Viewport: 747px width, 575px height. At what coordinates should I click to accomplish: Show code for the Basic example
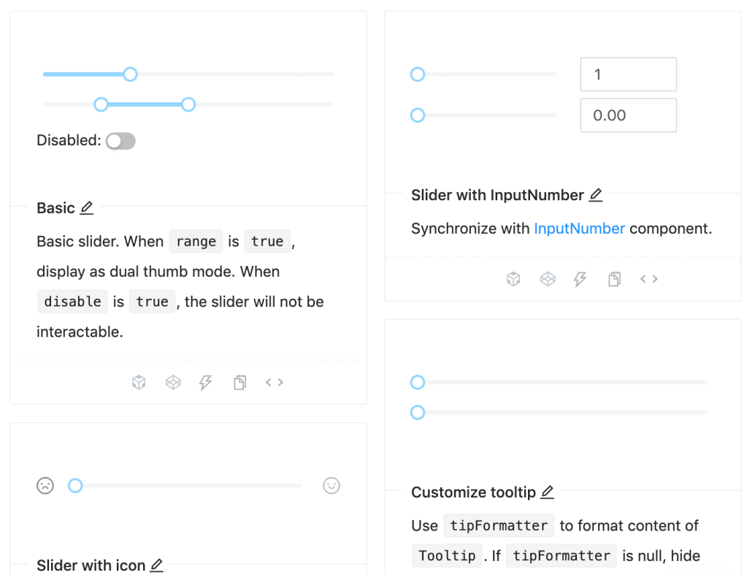274,381
